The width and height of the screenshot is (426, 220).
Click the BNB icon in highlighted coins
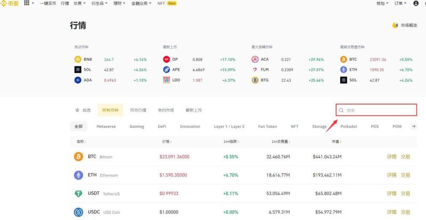(x=78, y=60)
